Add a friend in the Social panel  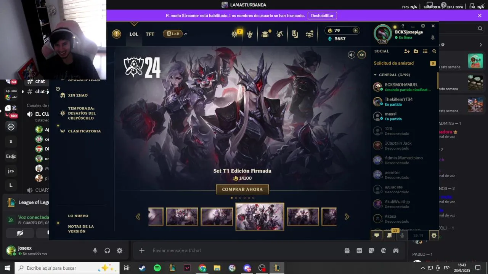406,51
